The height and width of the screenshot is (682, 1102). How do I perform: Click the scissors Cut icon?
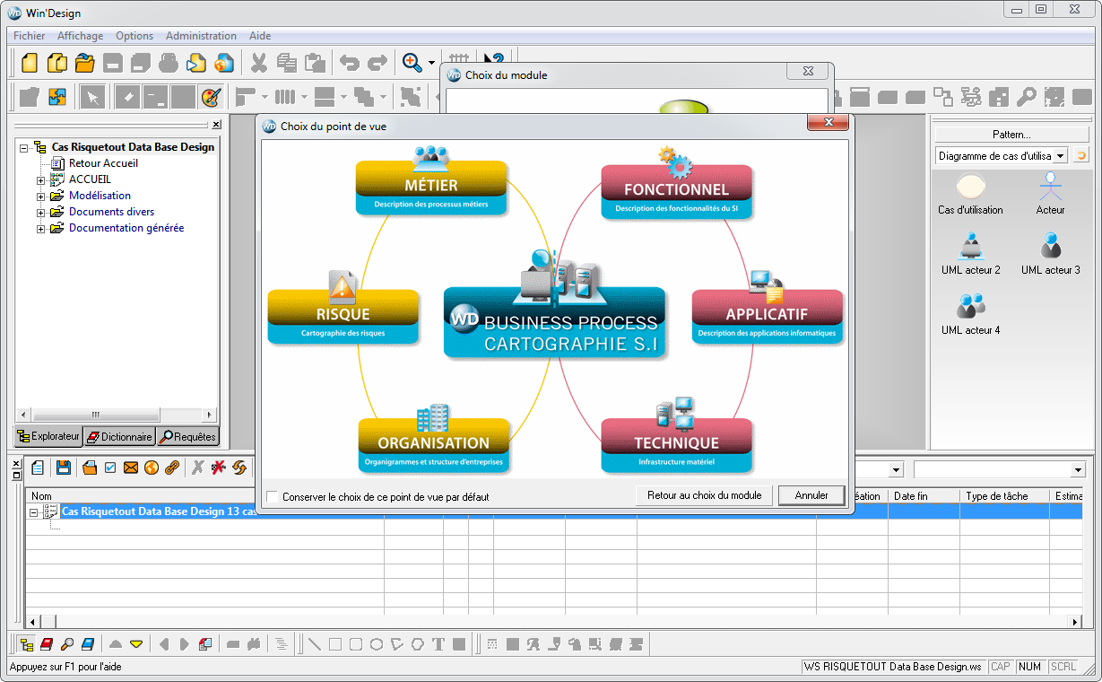pos(259,63)
